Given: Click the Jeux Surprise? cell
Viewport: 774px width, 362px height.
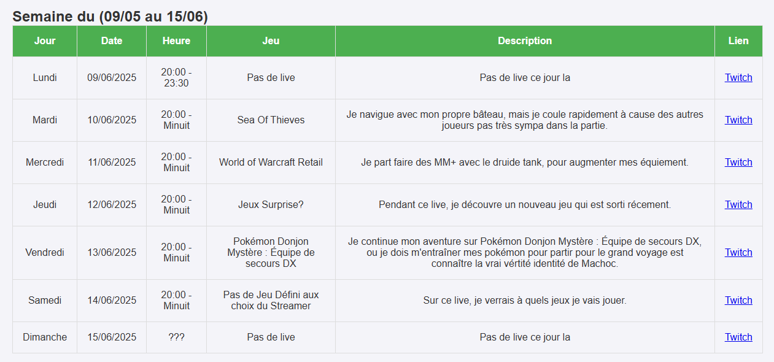Looking at the screenshot, I should coord(270,204).
